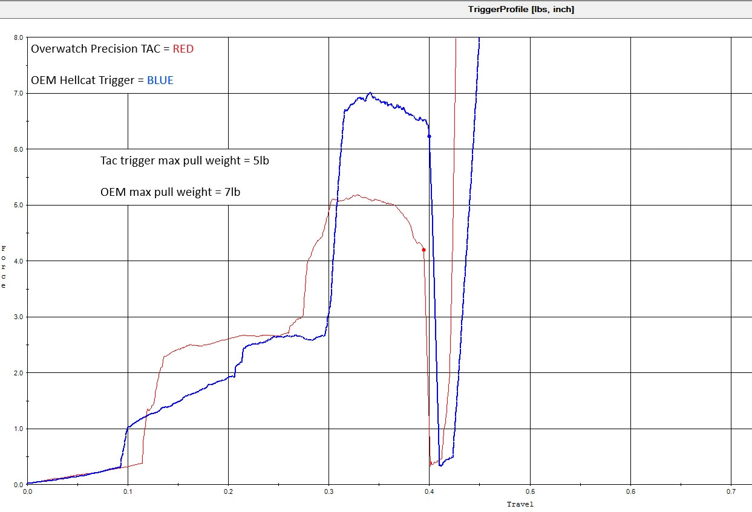Click the vertical Force axis label
Image resolution: width=752 pixels, height=512 pixels.
click(4, 267)
